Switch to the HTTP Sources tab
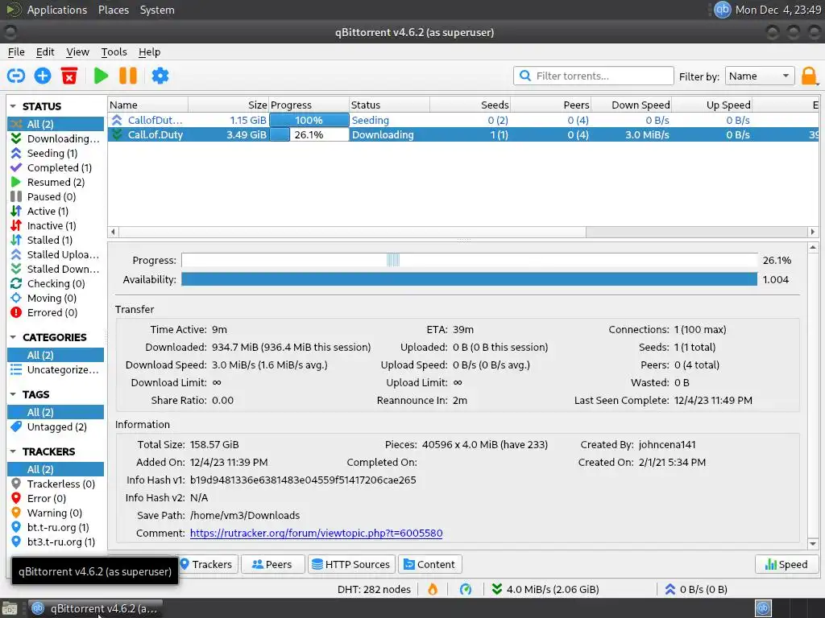 pos(351,564)
